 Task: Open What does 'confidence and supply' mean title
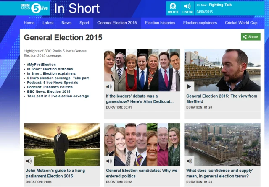point(219,173)
